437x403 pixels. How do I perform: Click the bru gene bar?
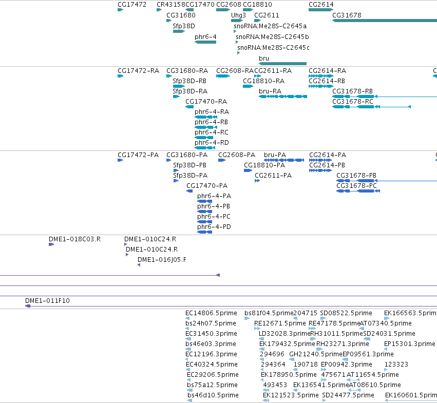(x=282, y=64)
